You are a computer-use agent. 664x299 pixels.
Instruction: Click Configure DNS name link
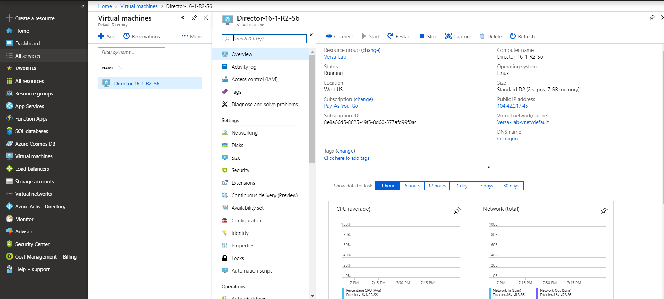(508, 139)
